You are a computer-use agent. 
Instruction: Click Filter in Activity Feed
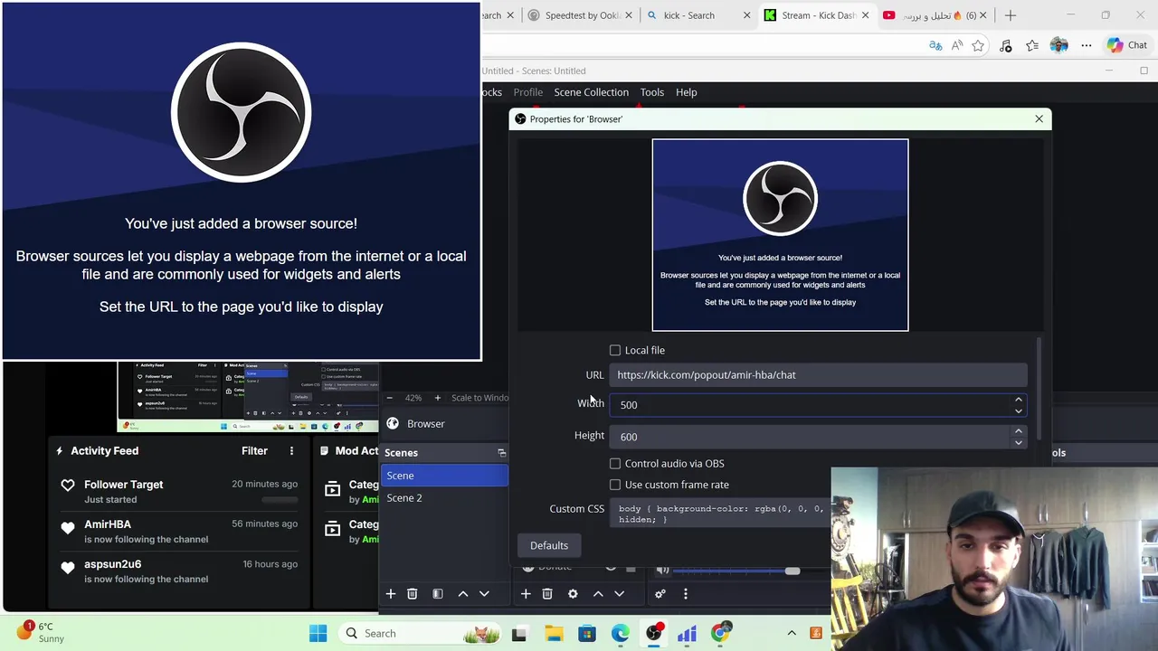tap(254, 450)
